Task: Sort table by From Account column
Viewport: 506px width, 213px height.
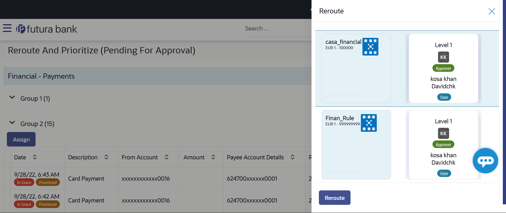Action: tap(167, 157)
